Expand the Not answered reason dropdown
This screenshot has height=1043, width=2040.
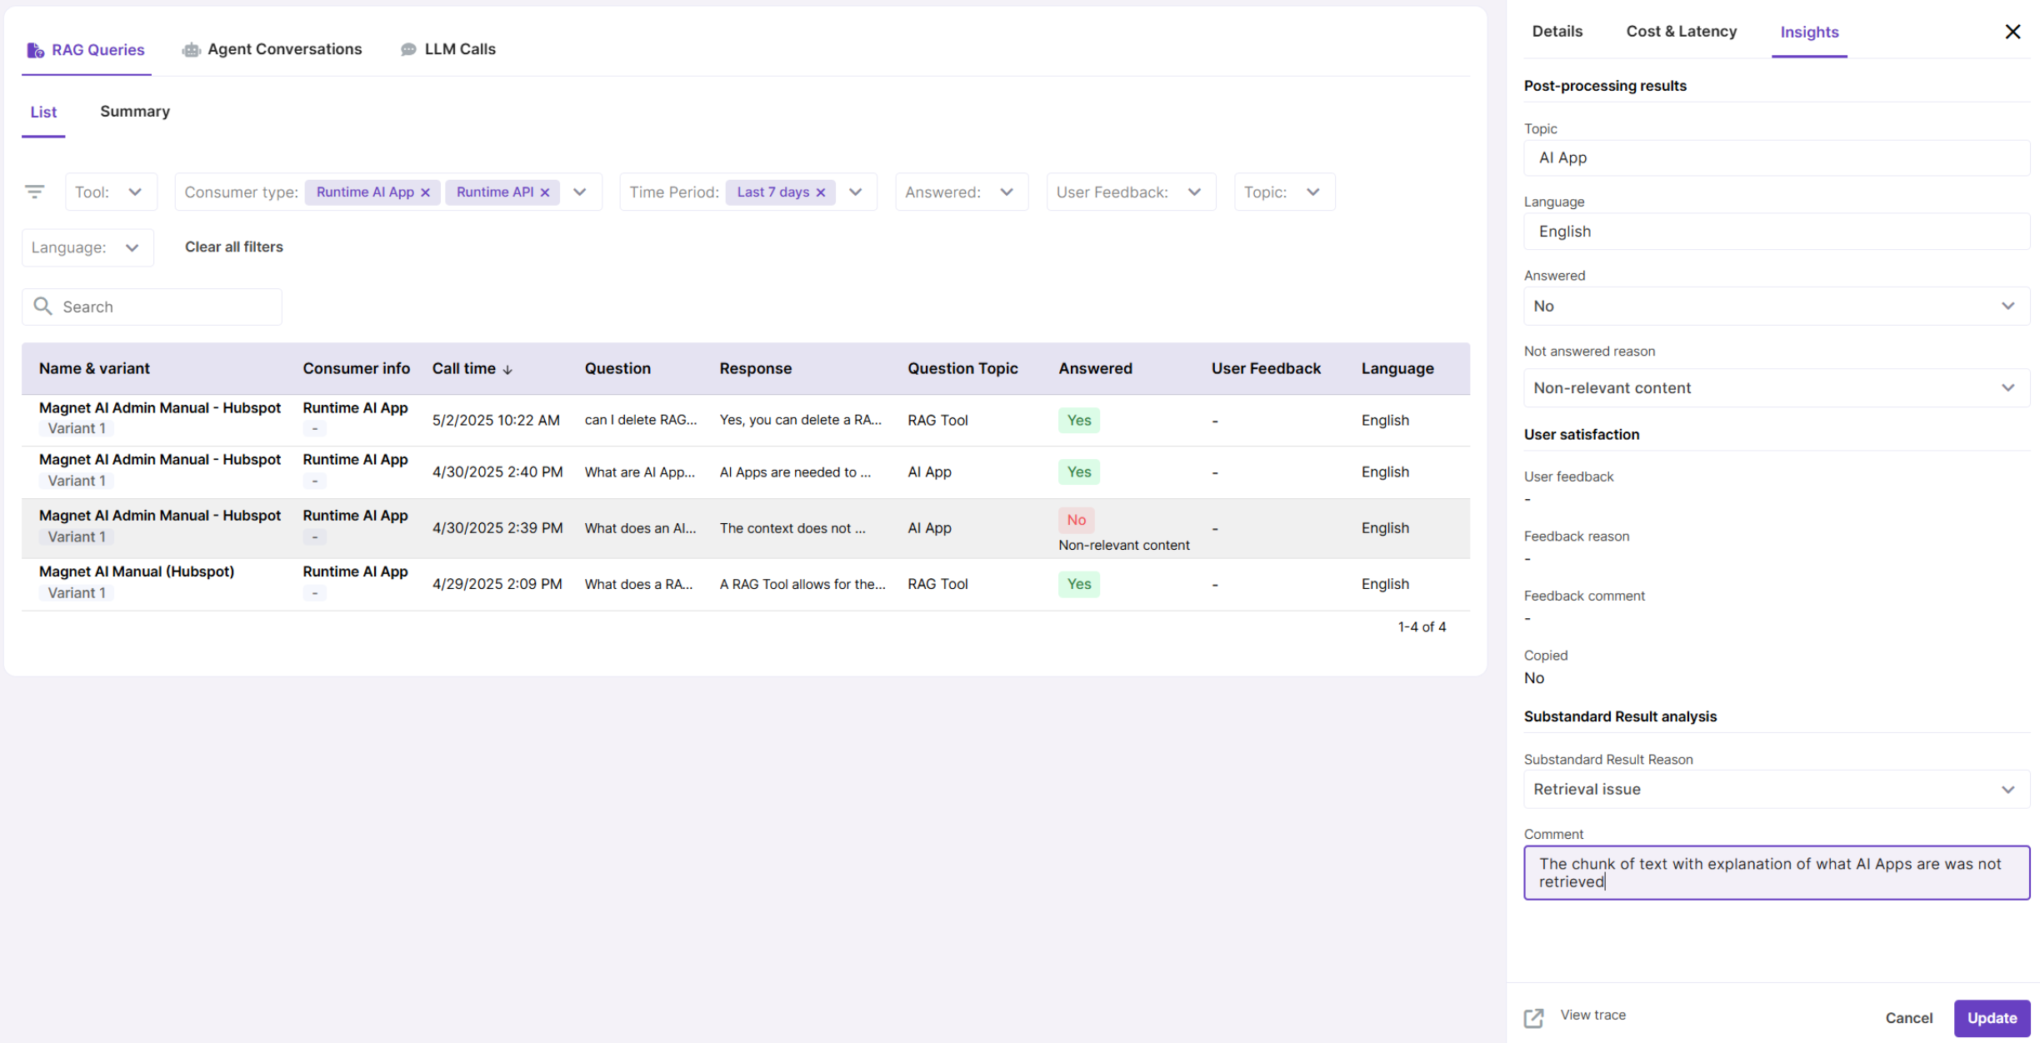pos(1775,388)
